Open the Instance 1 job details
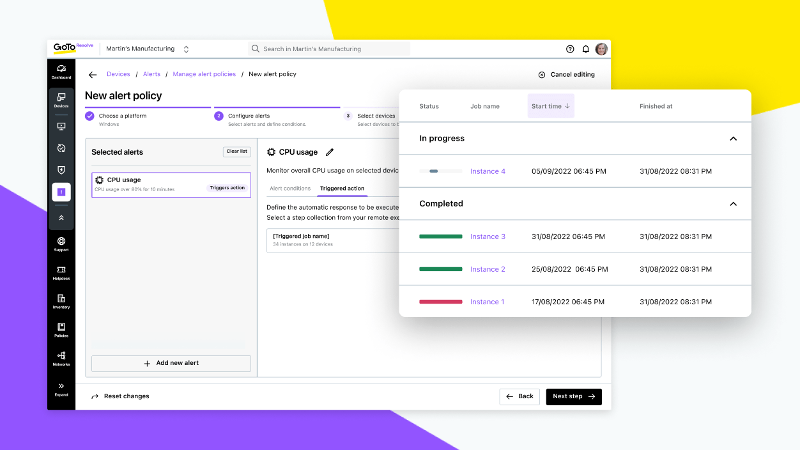Viewport: 800px width, 450px height. coord(488,301)
